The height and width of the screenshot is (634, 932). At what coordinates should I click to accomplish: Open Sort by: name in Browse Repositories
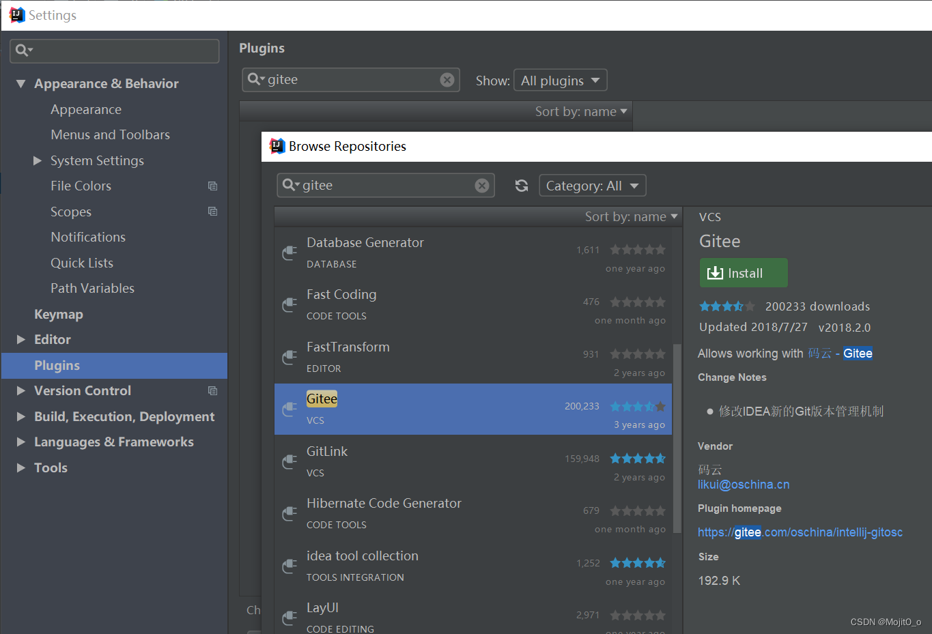pyautogui.click(x=632, y=216)
